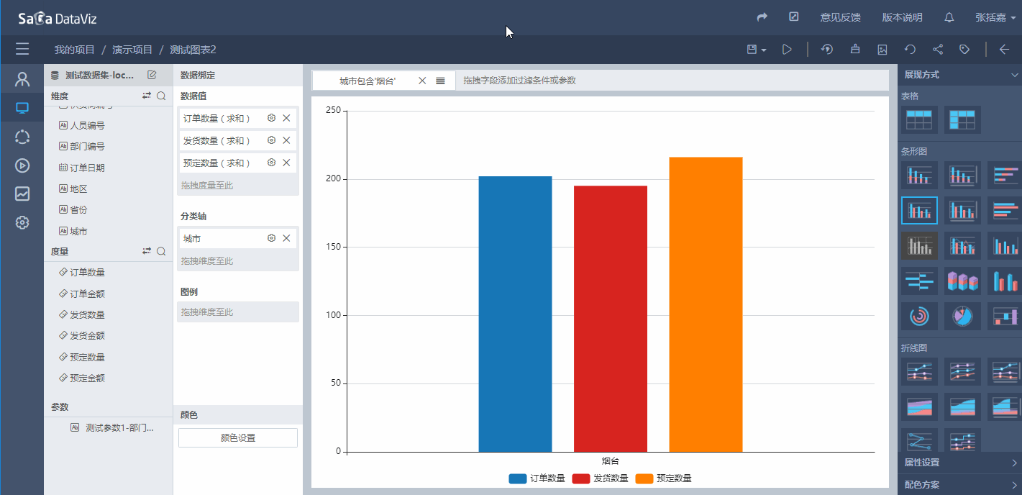1022x495 pixels.
Task: Click the 颜色设置 button
Action: click(x=237, y=438)
